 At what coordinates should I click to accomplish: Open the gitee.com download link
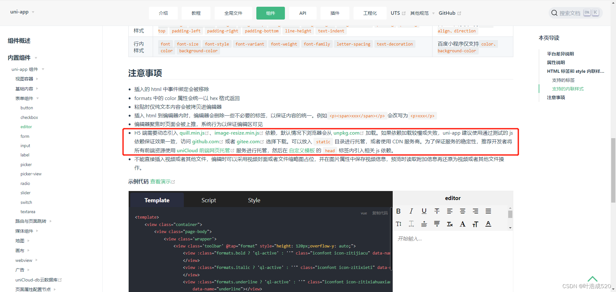point(250,142)
